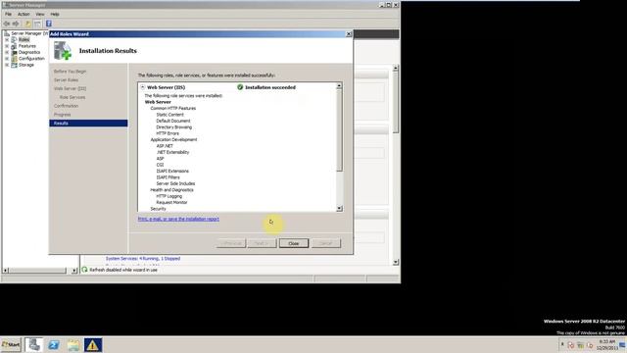Select the Roles node icon in tree
627x353 pixels.
click(14, 39)
